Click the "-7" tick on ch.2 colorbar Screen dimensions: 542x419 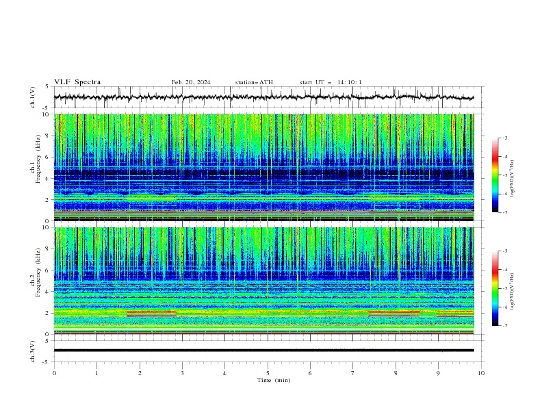(x=504, y=326)
